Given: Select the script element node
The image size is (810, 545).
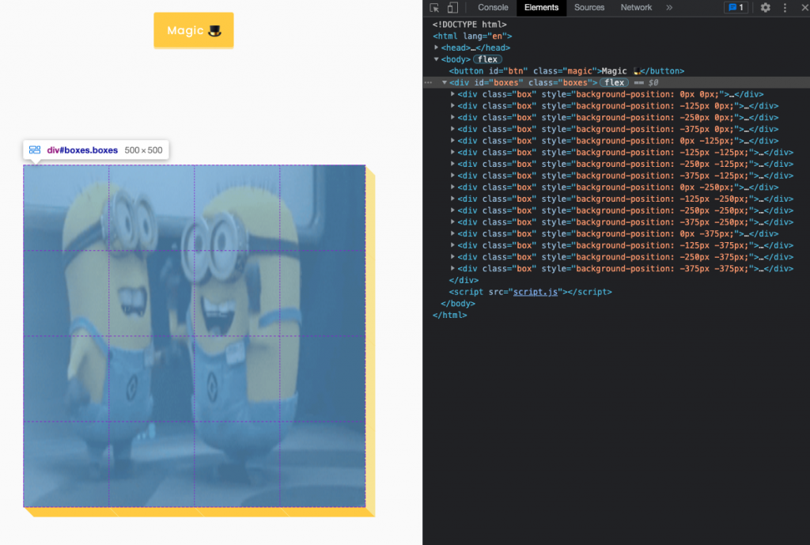Looking at the screenshot, I should point(530,292).
